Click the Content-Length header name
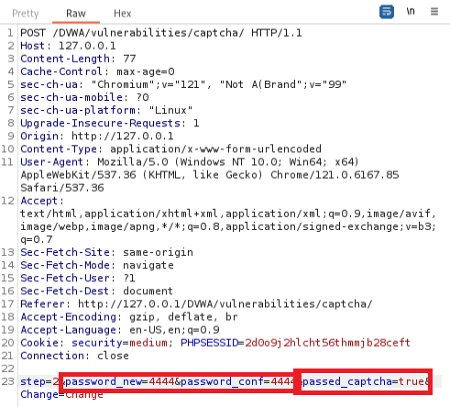Screen dimensions: 450x407 (x=65, y=59)
